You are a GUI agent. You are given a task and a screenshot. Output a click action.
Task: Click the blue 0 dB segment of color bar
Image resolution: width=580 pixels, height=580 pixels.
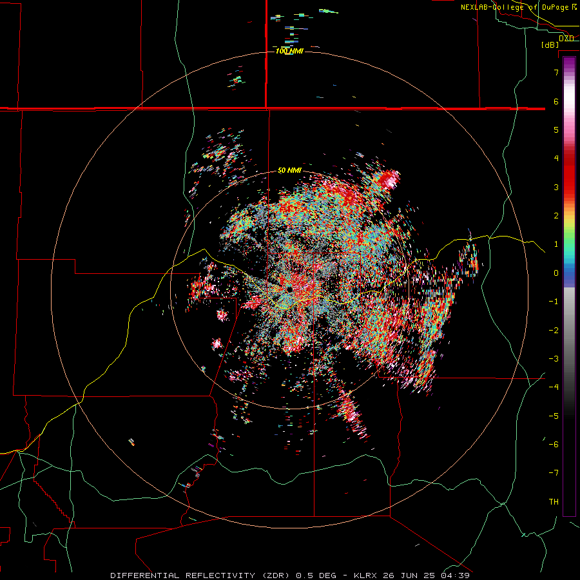(x=569, y=274)
